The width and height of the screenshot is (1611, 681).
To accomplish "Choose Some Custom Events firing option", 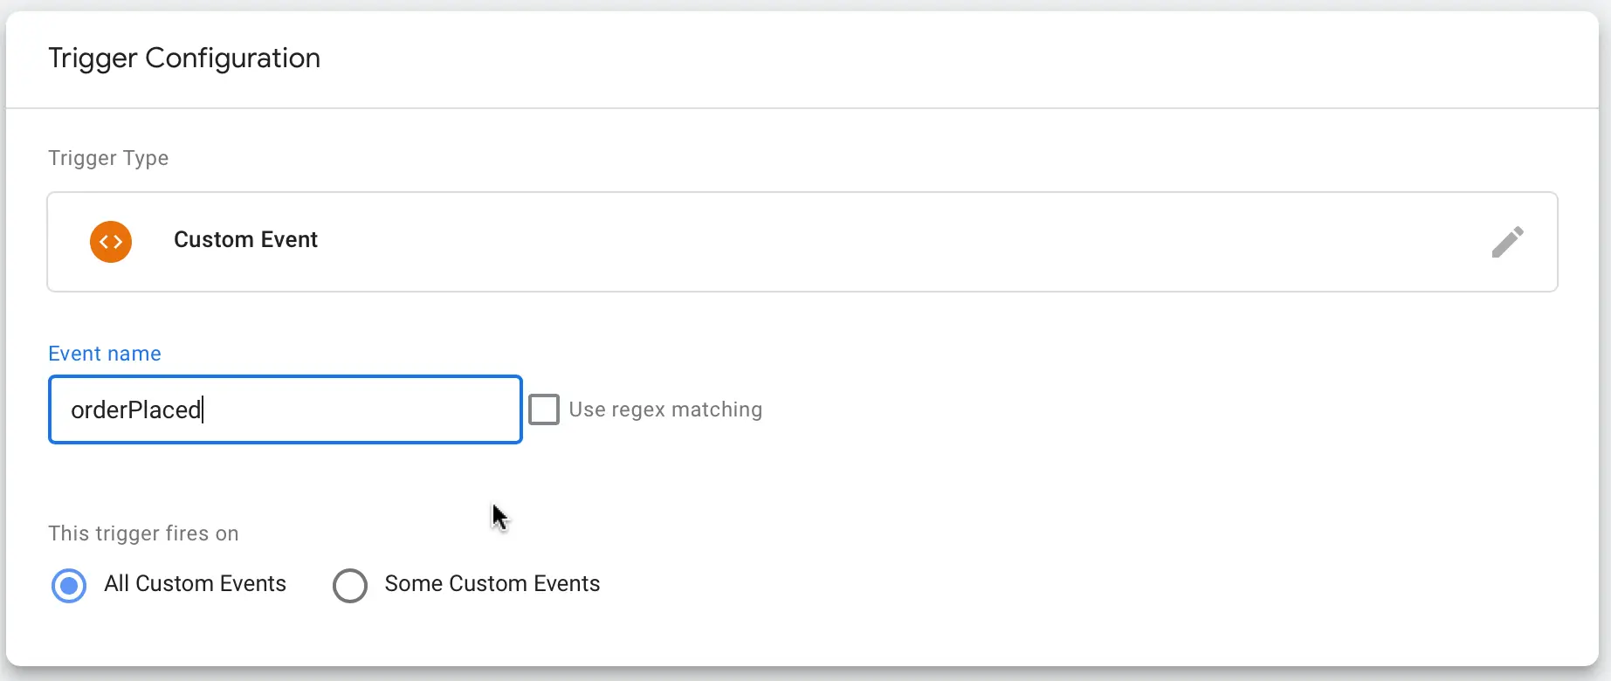I will (x=350, y=585).
